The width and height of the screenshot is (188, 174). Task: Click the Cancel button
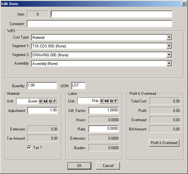click(x=108, y=166)
